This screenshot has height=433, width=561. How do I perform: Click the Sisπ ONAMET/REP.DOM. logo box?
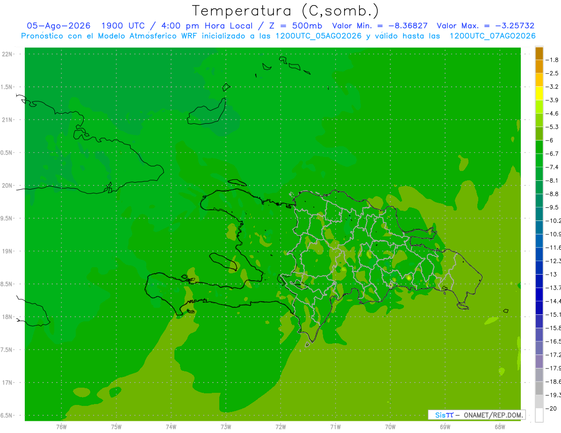click(476, 415)
